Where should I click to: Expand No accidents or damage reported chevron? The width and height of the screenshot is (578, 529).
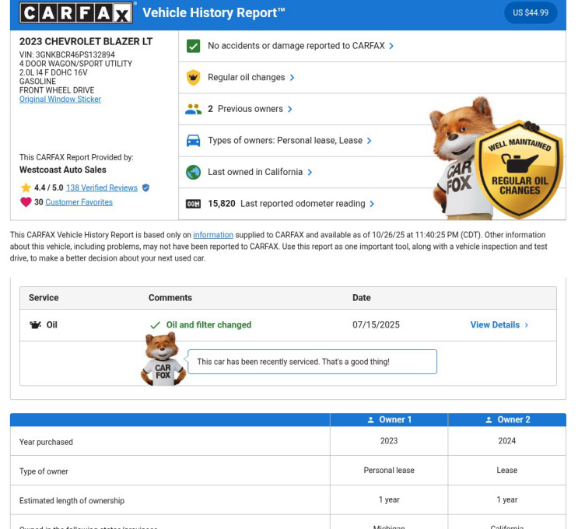click(x=391, y=46)
